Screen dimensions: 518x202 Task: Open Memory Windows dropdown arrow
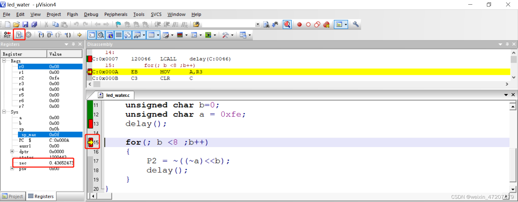[x=158, y=35]
